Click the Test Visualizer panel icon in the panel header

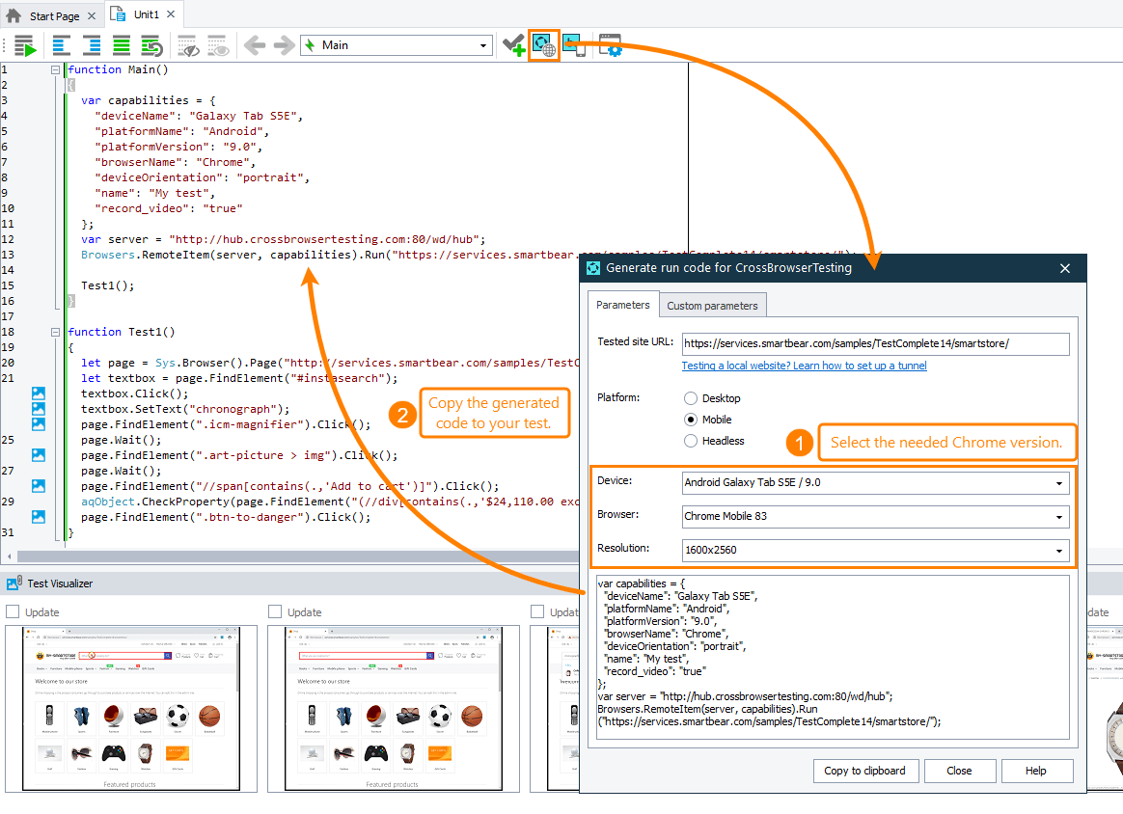click(x=14, y=582)
